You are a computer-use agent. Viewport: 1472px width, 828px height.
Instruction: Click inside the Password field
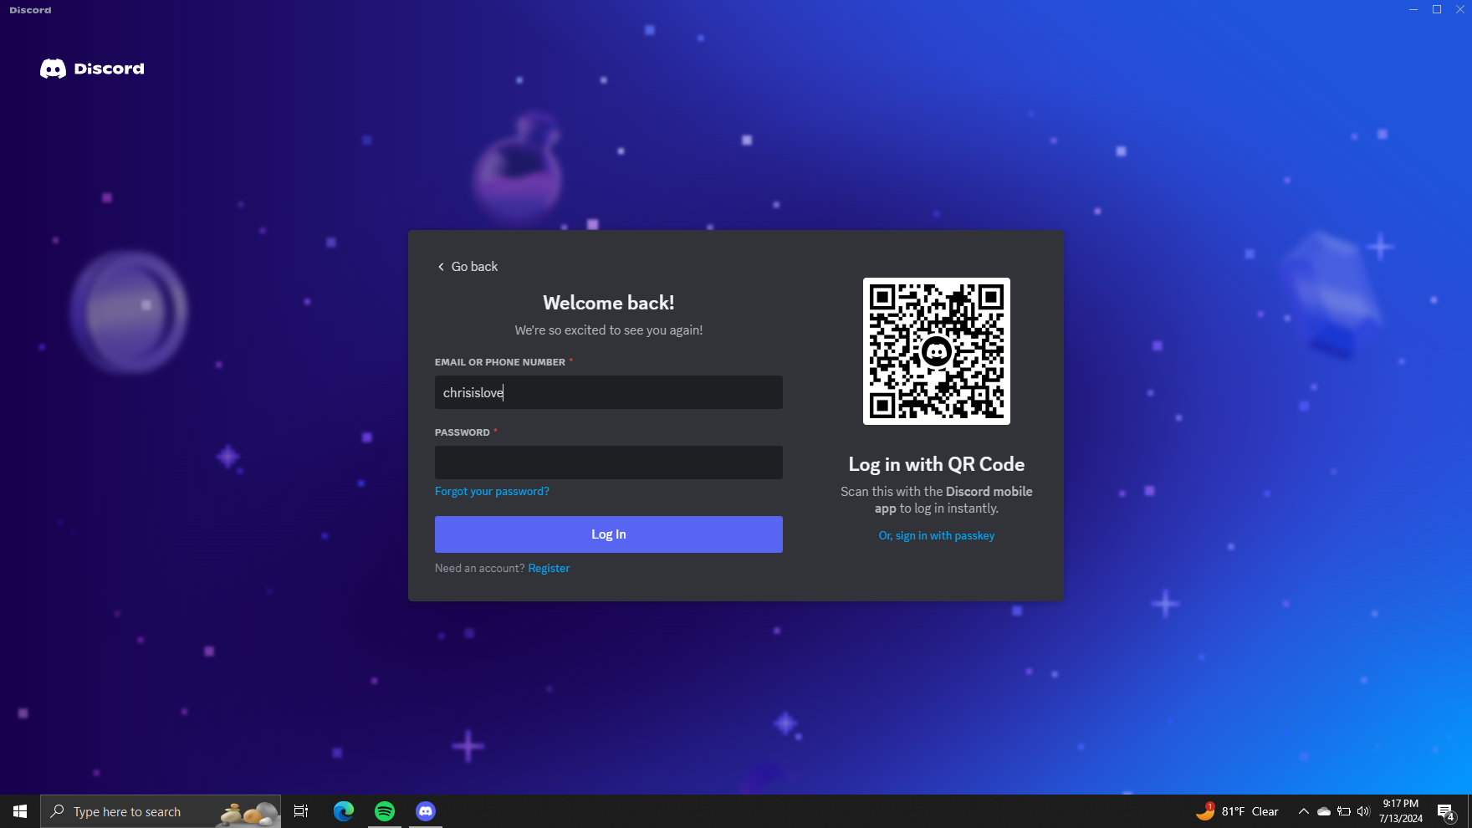[x=609, y=463]
